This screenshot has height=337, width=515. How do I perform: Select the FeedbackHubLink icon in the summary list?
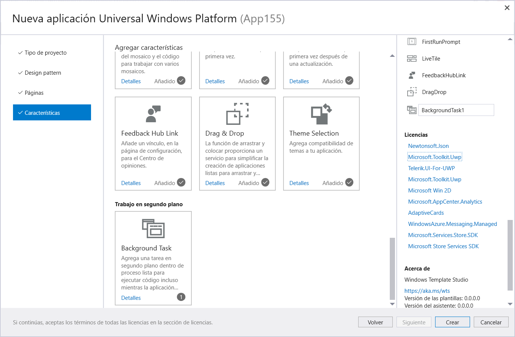[x=412, y=75]
